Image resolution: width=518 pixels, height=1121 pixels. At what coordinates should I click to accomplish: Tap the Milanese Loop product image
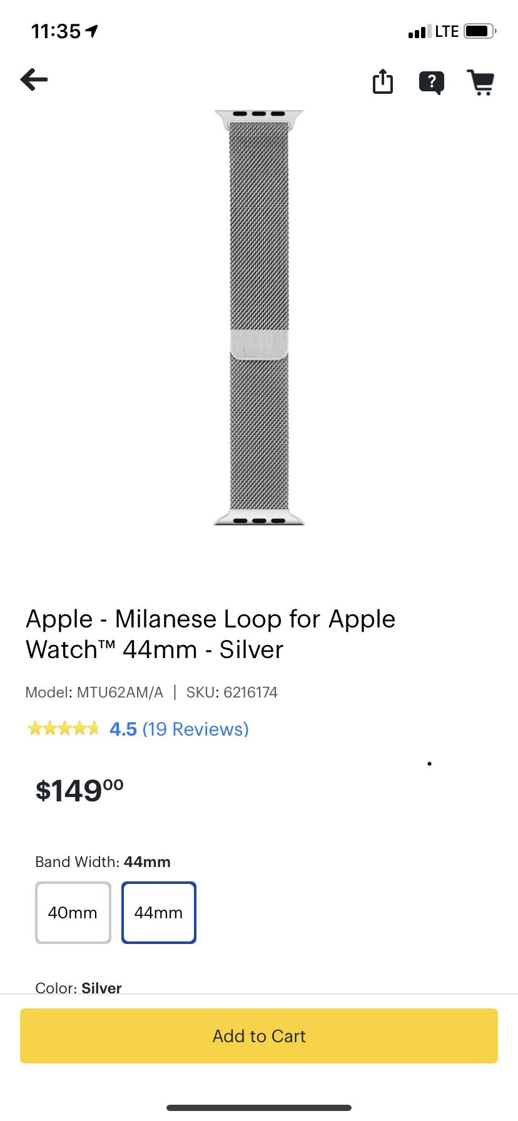[259, 318]
